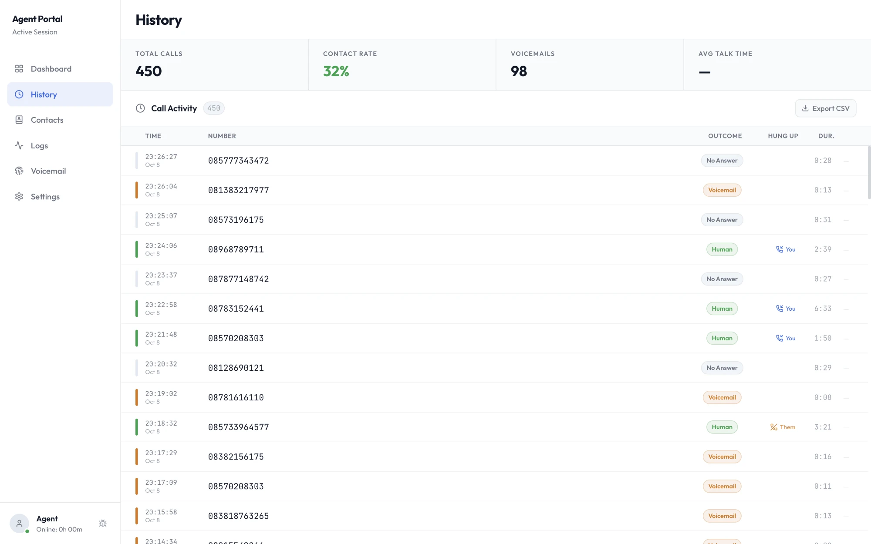Click the Voicemail fingerprint icon
Viewport: 871px width, 544px height.
coord(19,171)
